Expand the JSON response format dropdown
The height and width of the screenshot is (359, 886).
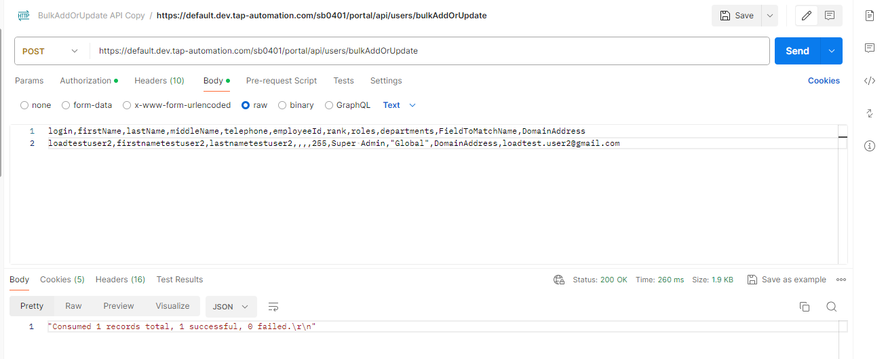231,307
